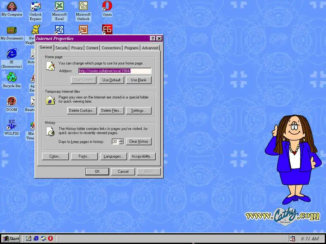Click the dialog's question mark help button
The image size is (326, 244).
(x=152, y=38)
